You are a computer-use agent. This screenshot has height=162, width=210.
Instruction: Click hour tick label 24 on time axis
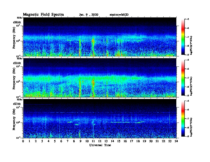coord(176,141)
